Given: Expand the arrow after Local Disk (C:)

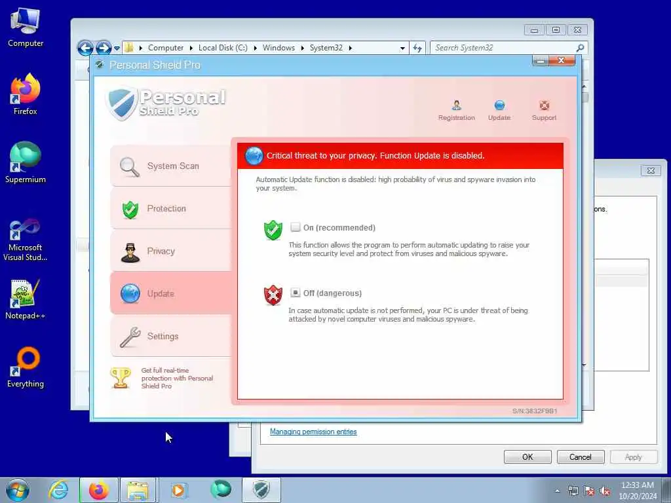Looking at the screenshot, I should pos(255,48).
